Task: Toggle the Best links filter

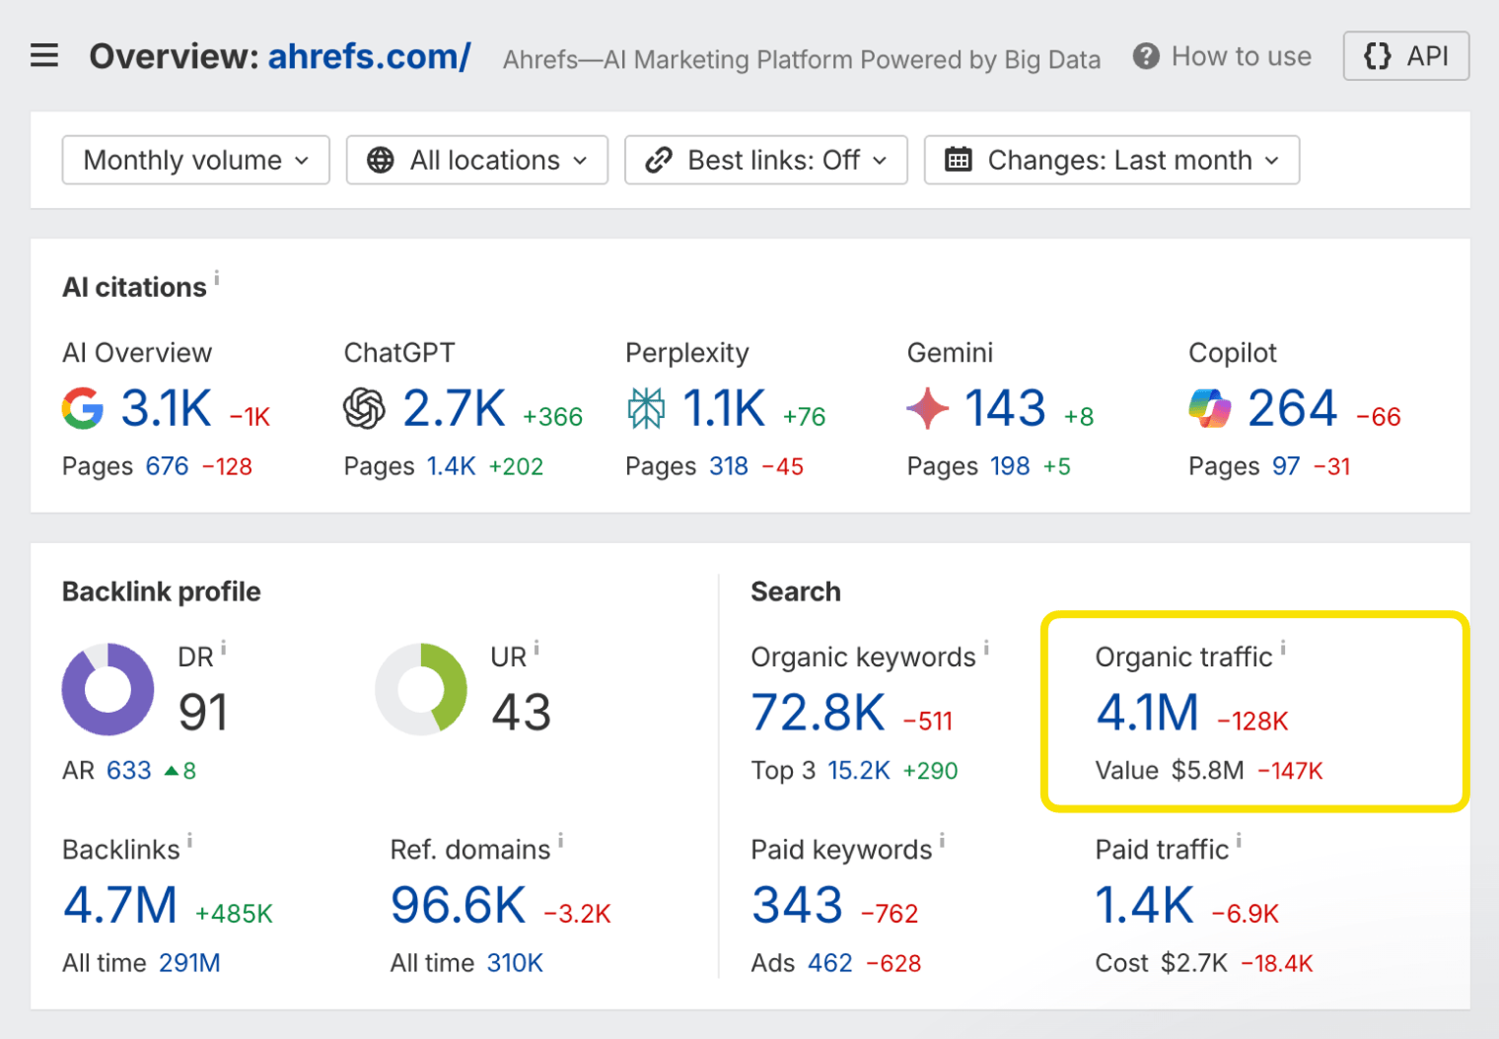Action: pyautogui.click(x=766, y=160)
